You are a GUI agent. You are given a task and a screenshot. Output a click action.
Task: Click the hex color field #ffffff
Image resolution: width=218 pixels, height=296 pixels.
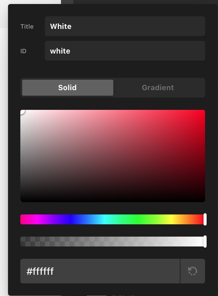click(100, 271)
